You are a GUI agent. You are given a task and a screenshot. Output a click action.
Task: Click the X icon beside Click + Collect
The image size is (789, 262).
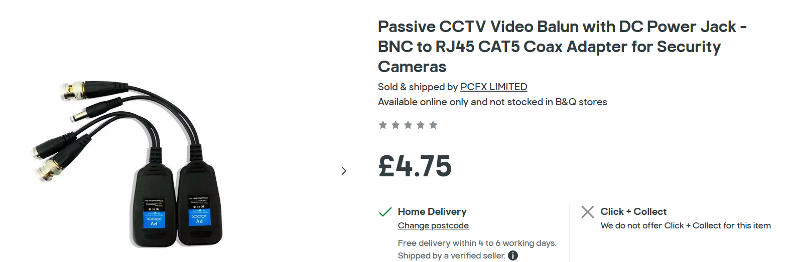click(588, 212)
